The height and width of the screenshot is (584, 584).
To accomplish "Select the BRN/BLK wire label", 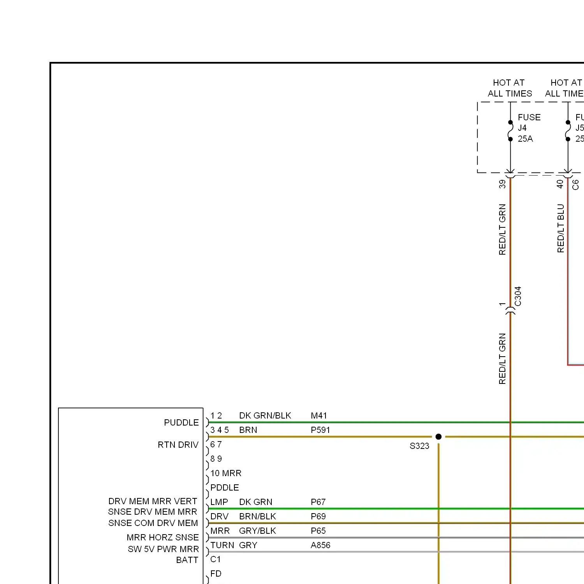I will [x=257, y=517].
